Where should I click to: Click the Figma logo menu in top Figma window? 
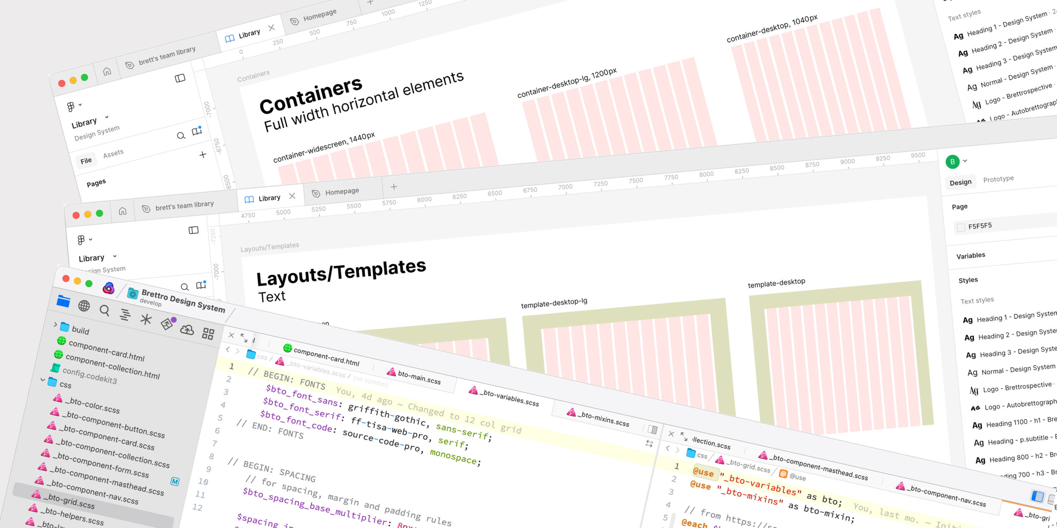tap(71, 107)
